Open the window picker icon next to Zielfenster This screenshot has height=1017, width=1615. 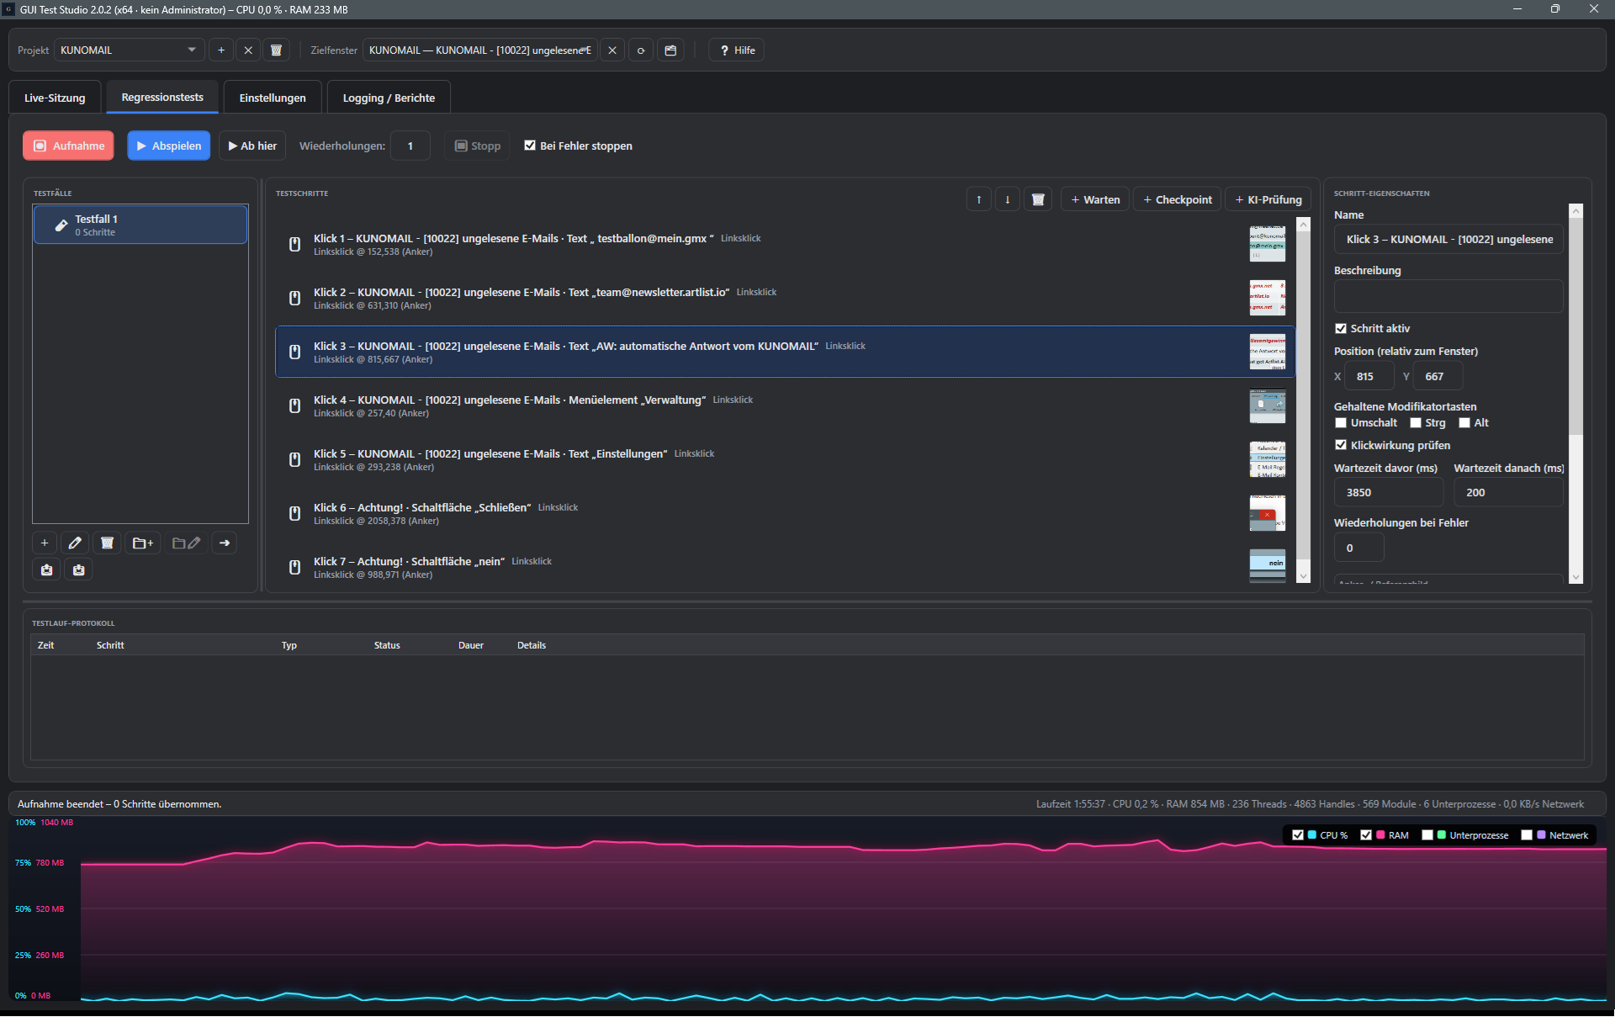[670, 50]
